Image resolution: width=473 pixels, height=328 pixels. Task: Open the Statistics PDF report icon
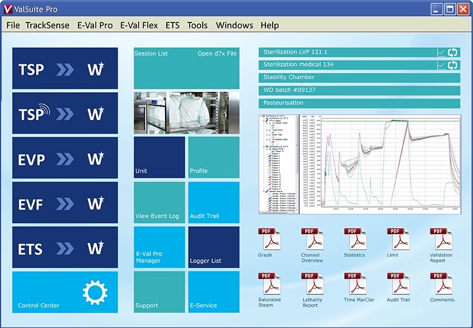tap(355, 239)
